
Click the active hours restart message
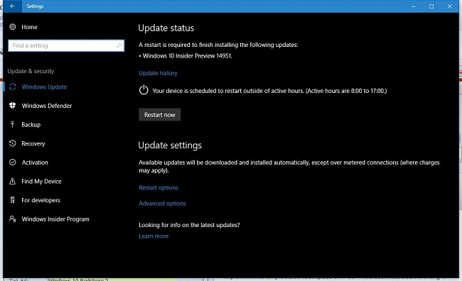coord(269,91)
